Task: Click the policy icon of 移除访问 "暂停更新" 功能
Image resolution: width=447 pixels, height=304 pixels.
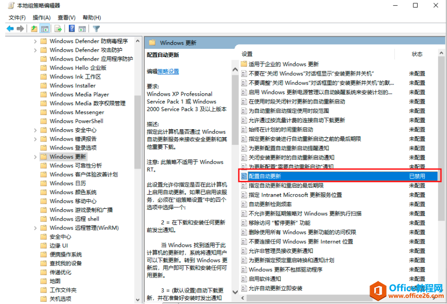Action: point(244,223)
